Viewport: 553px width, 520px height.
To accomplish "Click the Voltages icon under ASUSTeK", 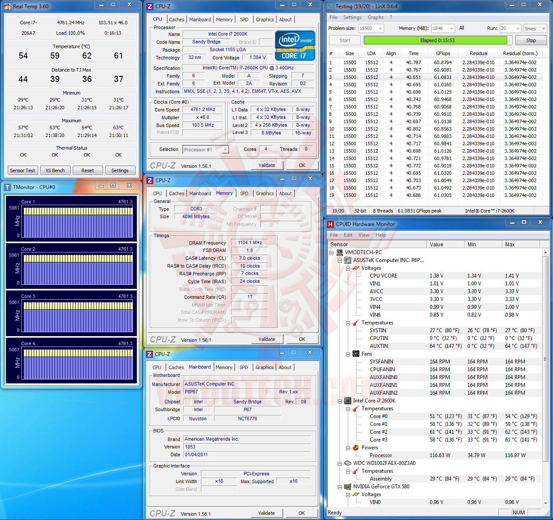I will [356, 268].
